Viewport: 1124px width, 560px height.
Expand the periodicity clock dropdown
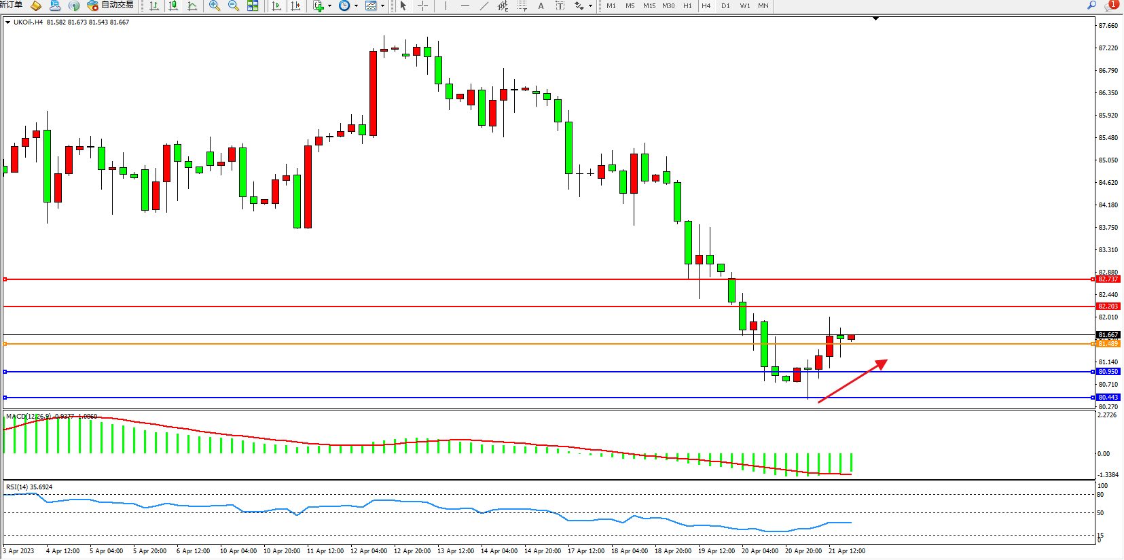pos(356,6)
